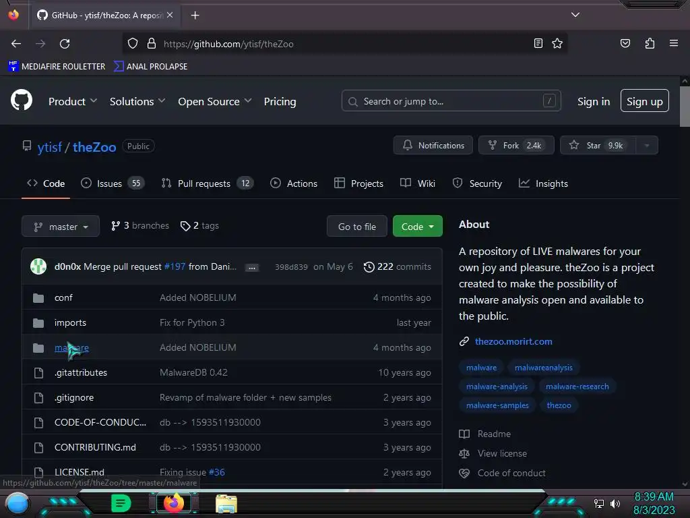Open the .gitattributes file
This screenshot has width=690, height=518.
(x=81, y=372)
